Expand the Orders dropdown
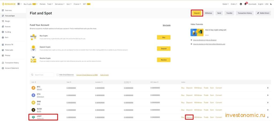The width and height of the screenshot is (274, 121). tap(234, 4)
